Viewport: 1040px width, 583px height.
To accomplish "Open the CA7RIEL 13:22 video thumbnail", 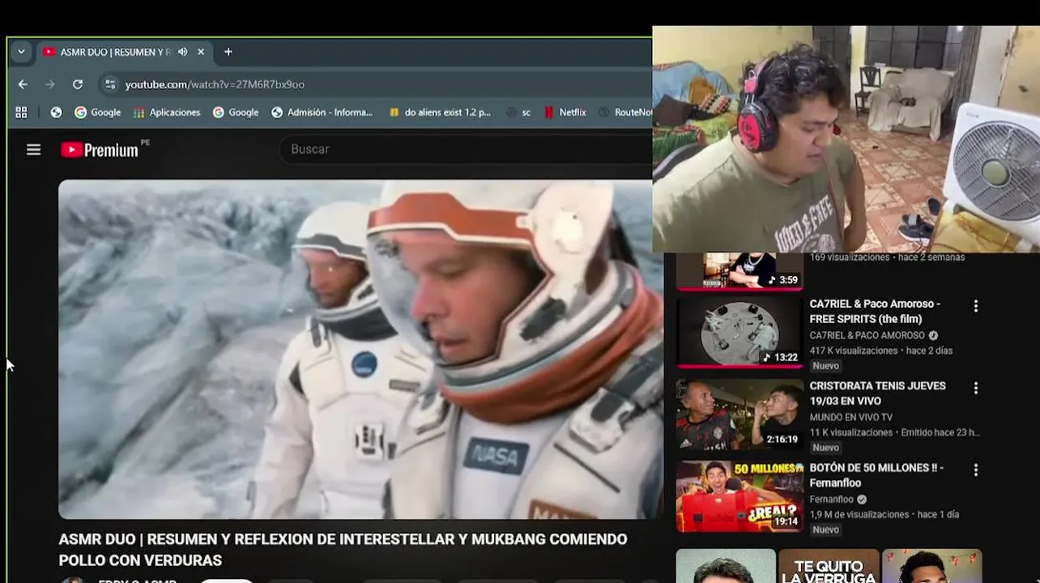I will click(740, 333).
